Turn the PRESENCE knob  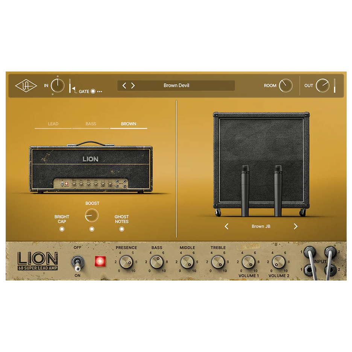[126, 262]
